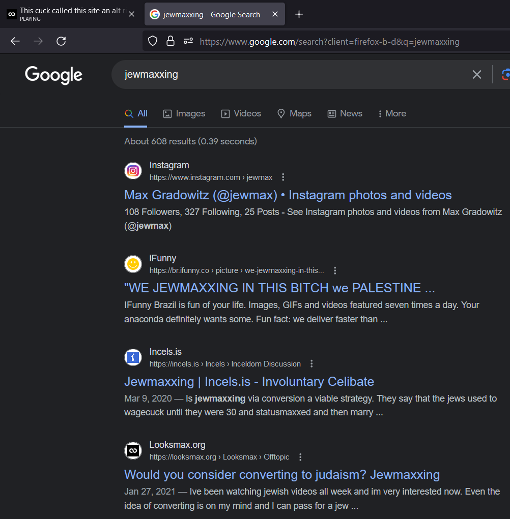Open the site permissions icon in address bar
This screenshot has height=519, width=510.
pyautogui.click(x=188, y=41)
